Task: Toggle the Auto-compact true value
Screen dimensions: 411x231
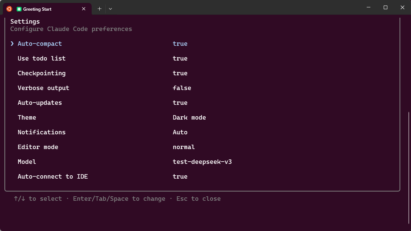Action: pyautogui.click(x=180, y=44)
